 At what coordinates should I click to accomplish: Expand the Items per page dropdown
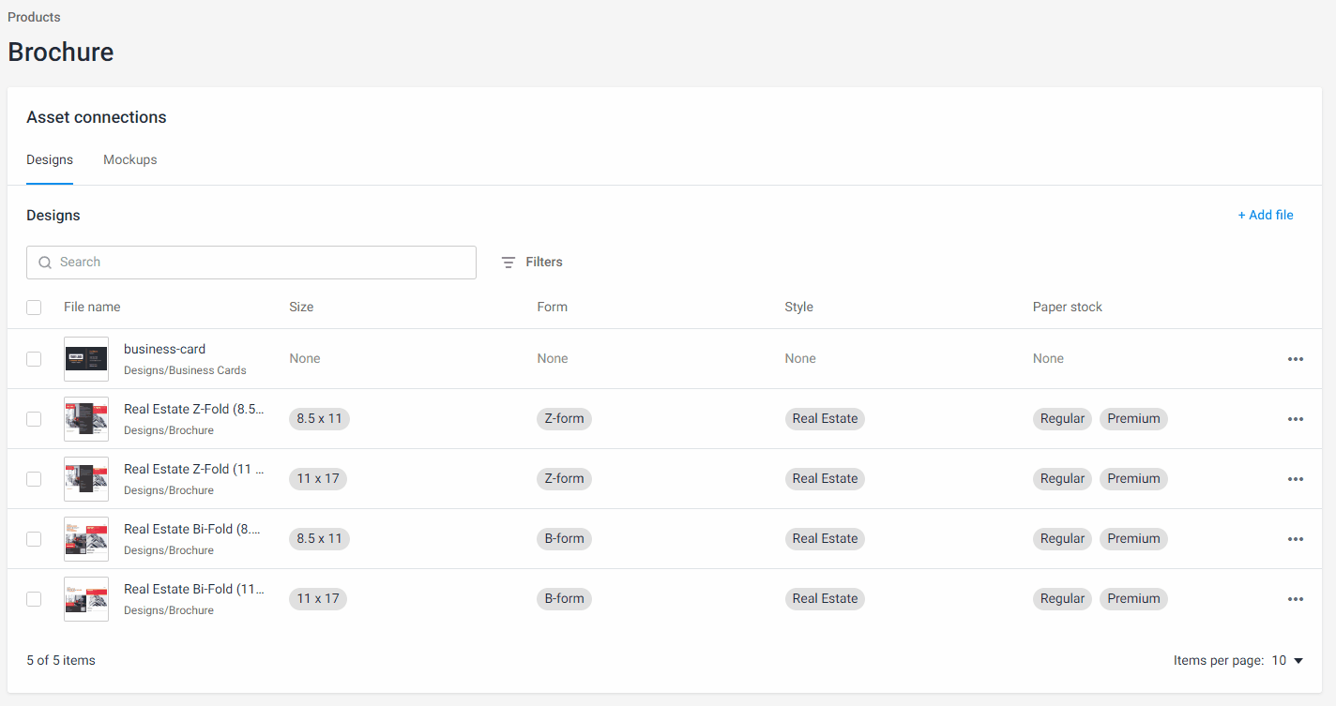(1287, 661)
